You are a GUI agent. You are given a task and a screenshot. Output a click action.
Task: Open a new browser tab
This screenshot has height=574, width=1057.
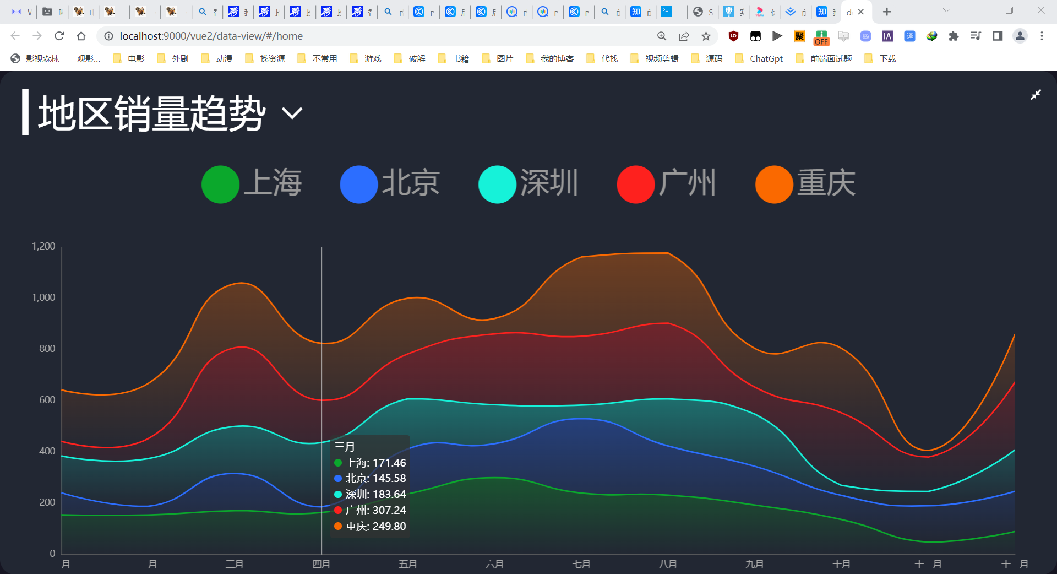coord(887,12)
